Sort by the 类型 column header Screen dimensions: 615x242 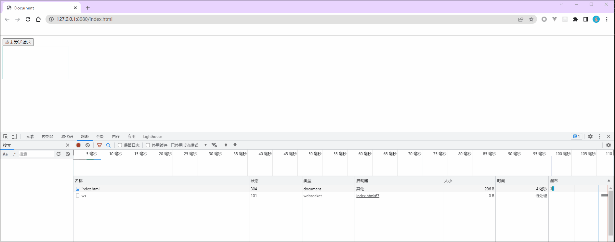pyautogui.click(x=328, y=181)
